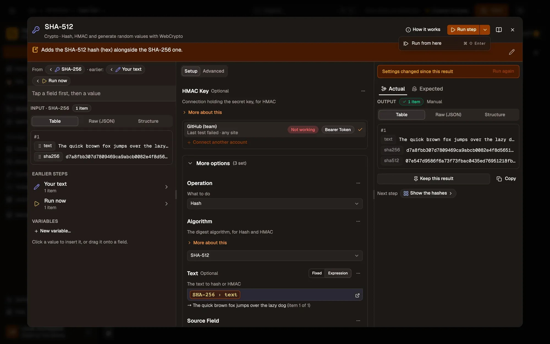The image size is (550, 344).
Task: Open HMAC Key options ellipsis
Action: pyautogui.click(x=363, y=91)
